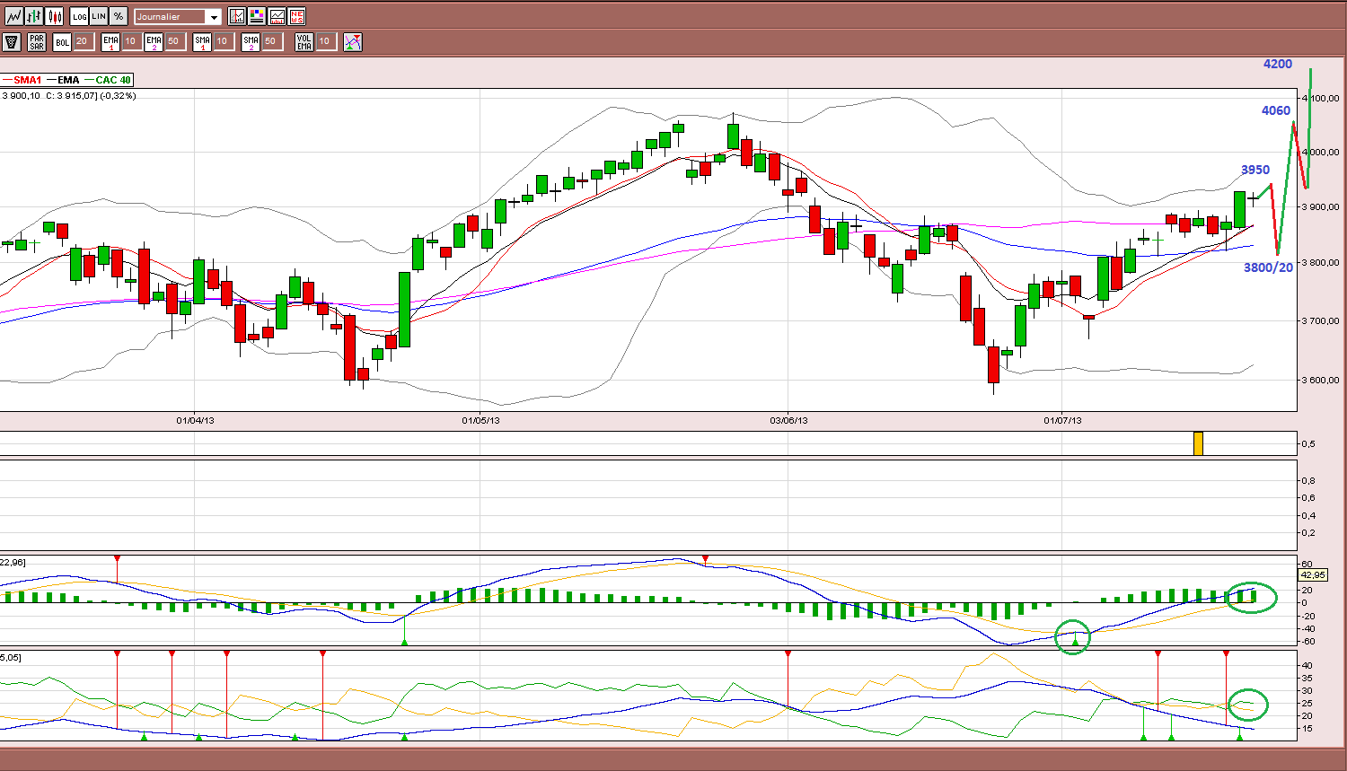Toggle the EMA 1 indicator

coord(111,41)
